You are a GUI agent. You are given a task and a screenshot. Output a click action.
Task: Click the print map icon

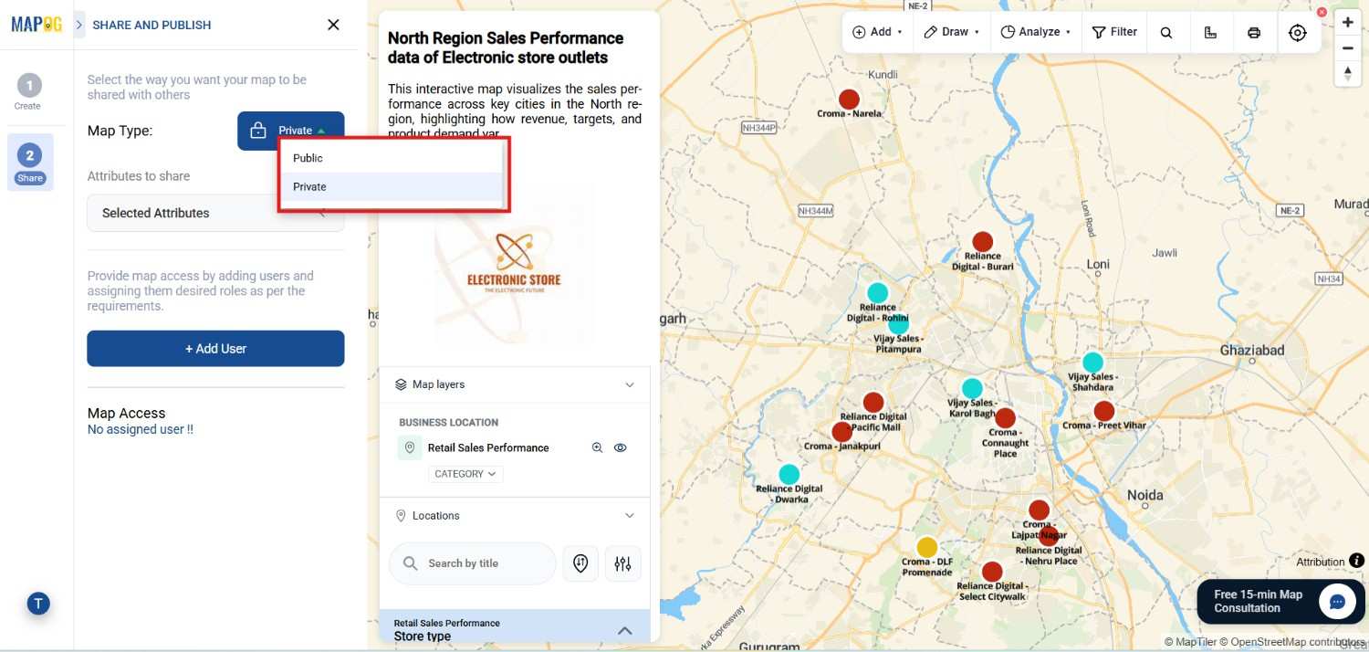pyautogui.click(x=1254, y=32)
